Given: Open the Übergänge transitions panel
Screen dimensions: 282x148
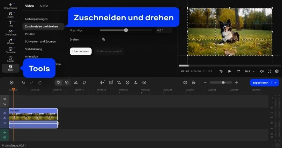Looking at the screenshot, I should [10, 32].
